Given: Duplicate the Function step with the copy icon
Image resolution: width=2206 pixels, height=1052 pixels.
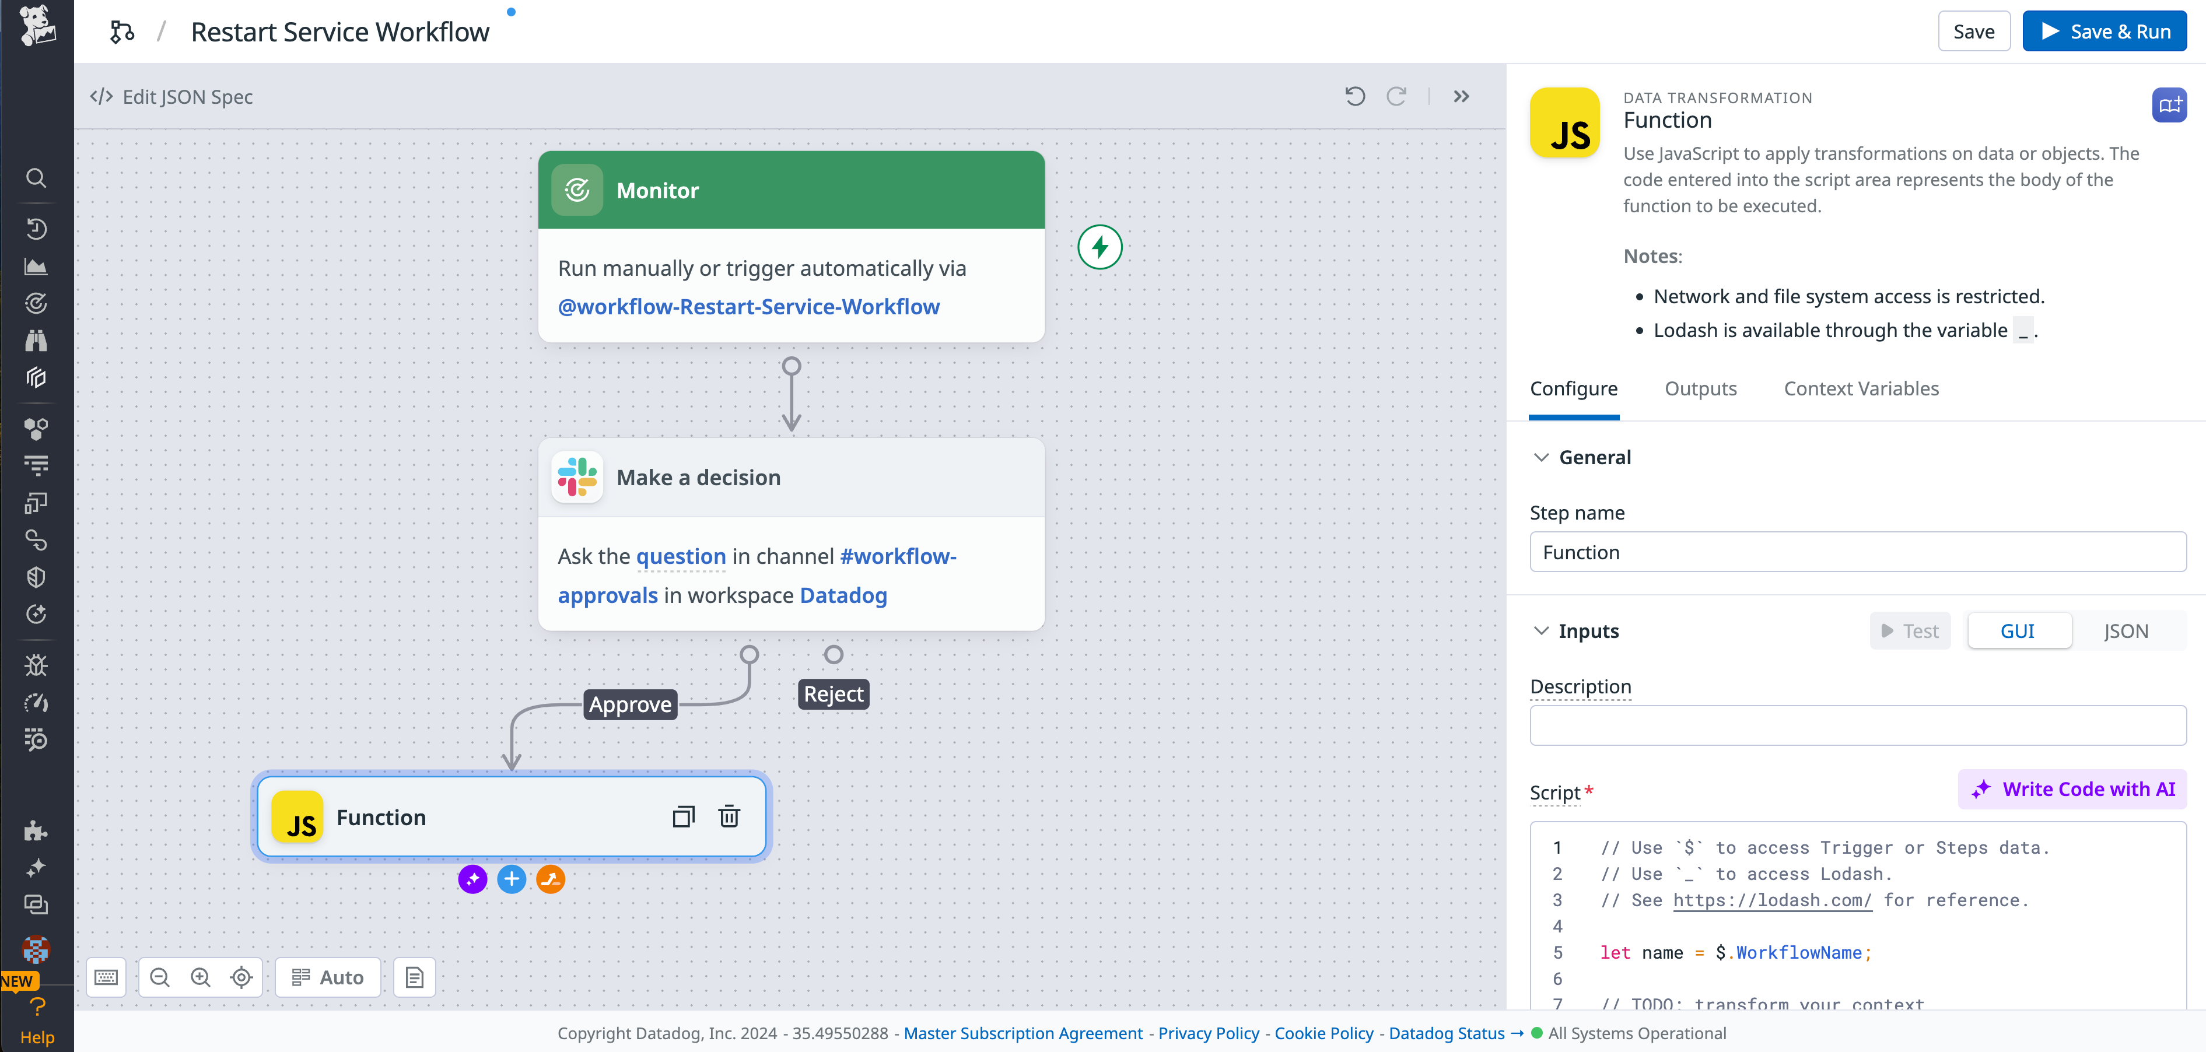Looking at the screenshot, I should [684, 816].
